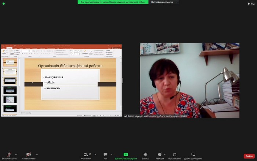Open the Чат chat panel
The height and width of the screenshot is (161, 257).
click(105, 154)
